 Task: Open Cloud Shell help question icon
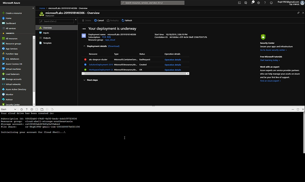tap(27, 109)
